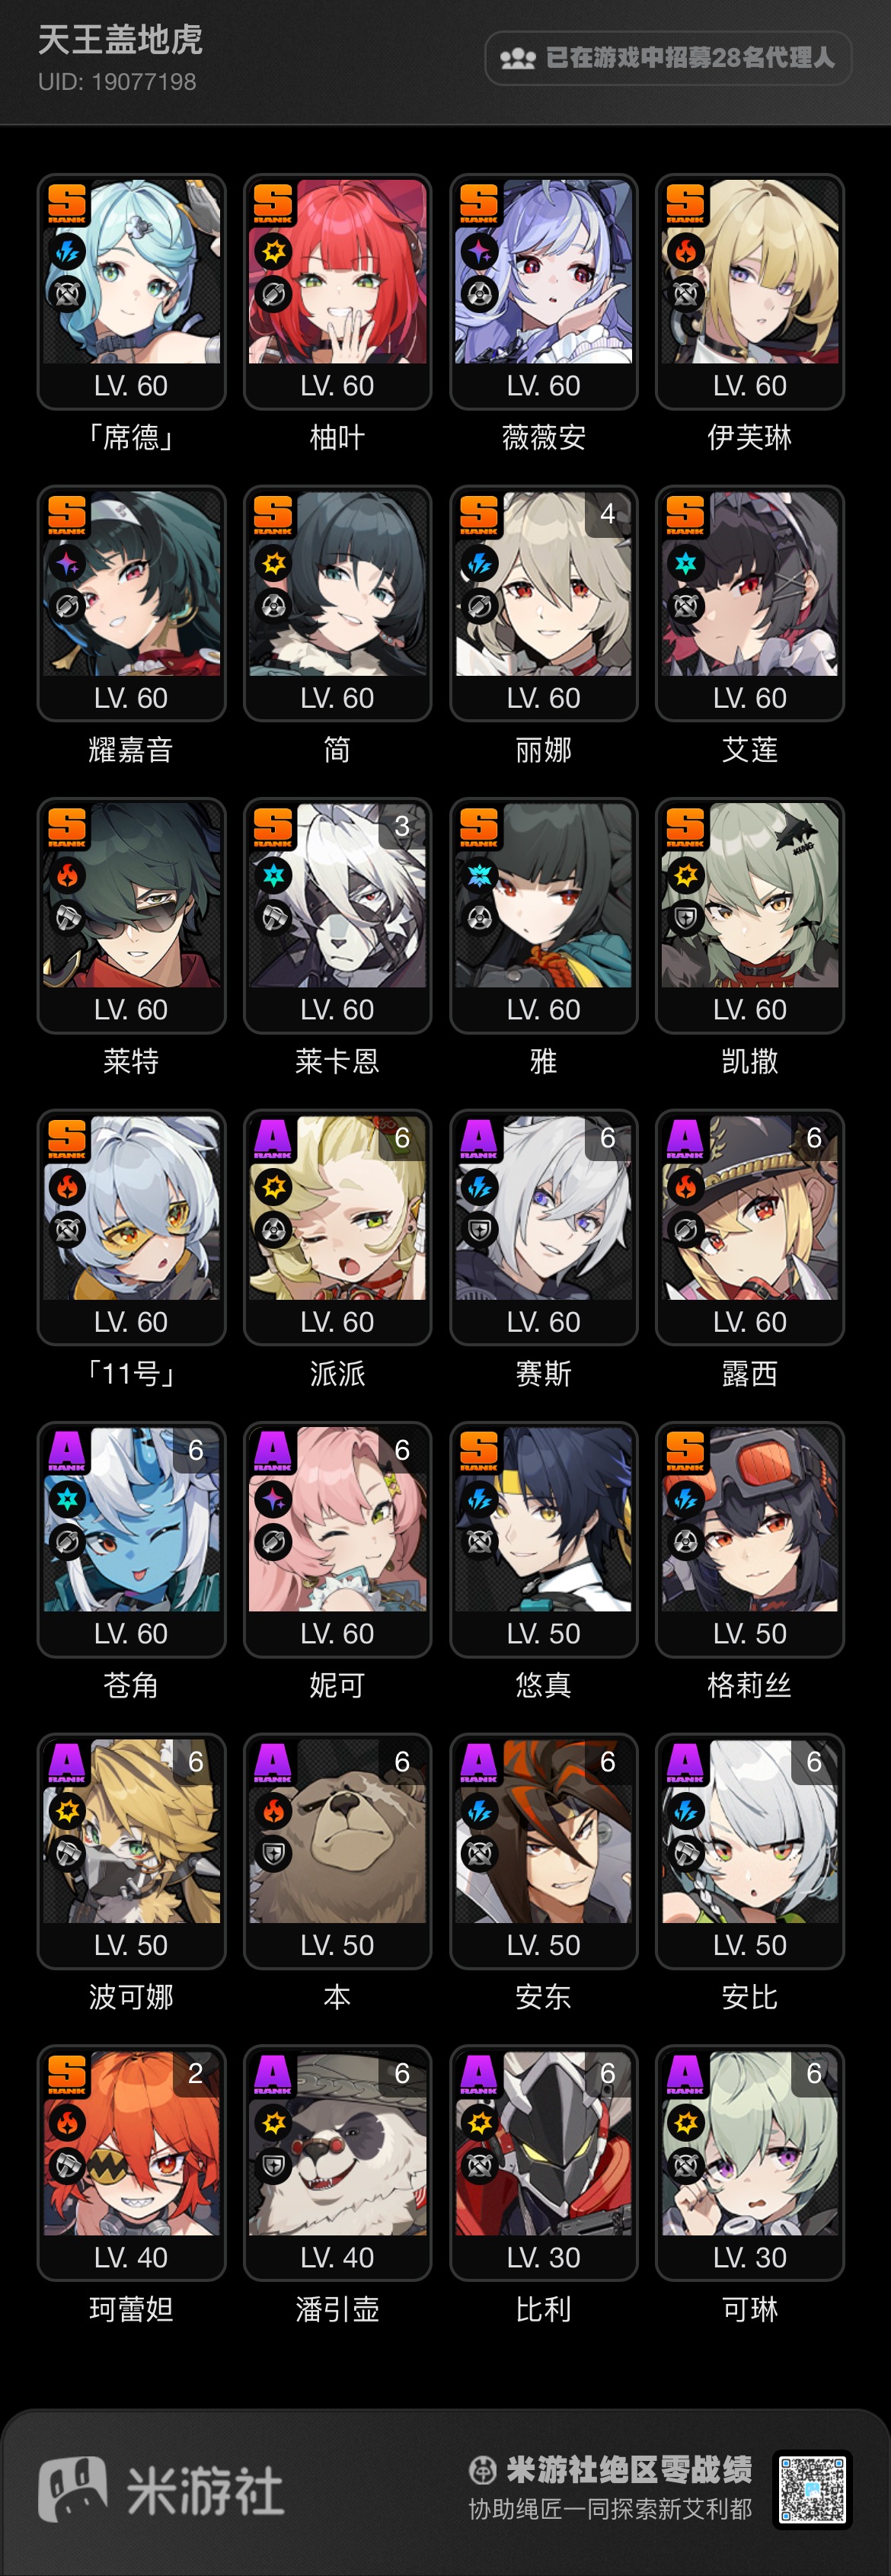
Task: Click the group icon in recruited agents badge
Action: [517, 58]
